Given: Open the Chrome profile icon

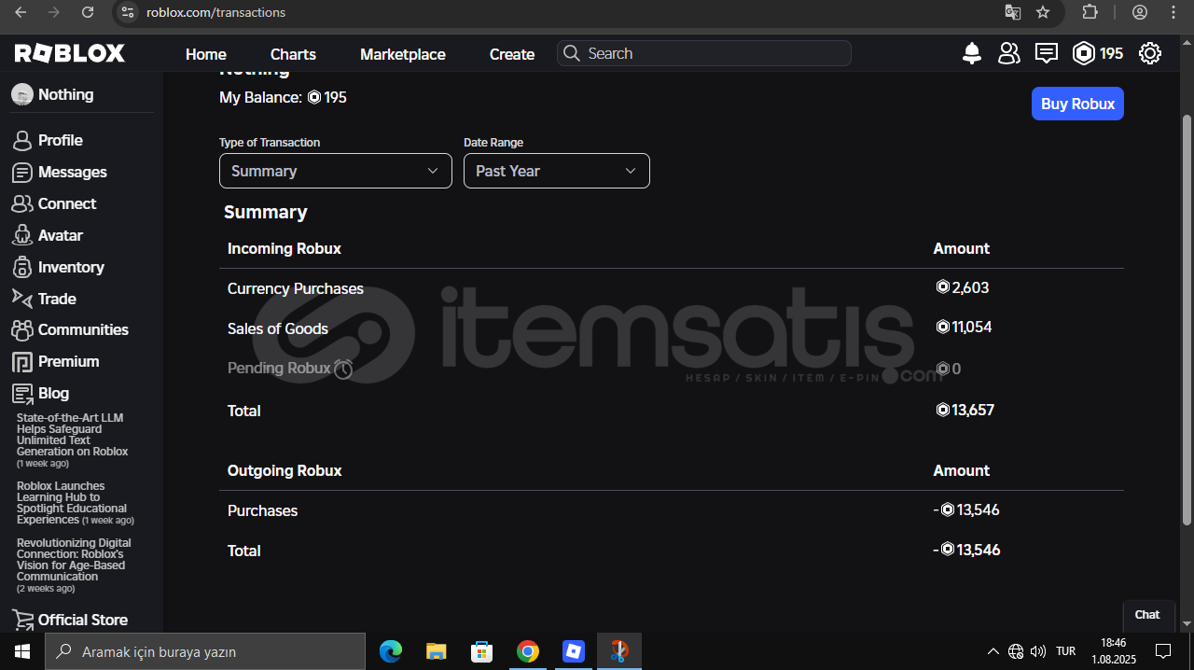Looking at the screenshot, I should (x=1140, y=12).
